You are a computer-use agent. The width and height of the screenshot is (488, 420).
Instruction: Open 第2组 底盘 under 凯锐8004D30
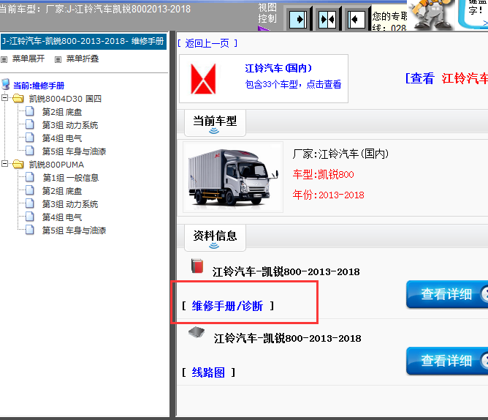(x=62, y=112)
